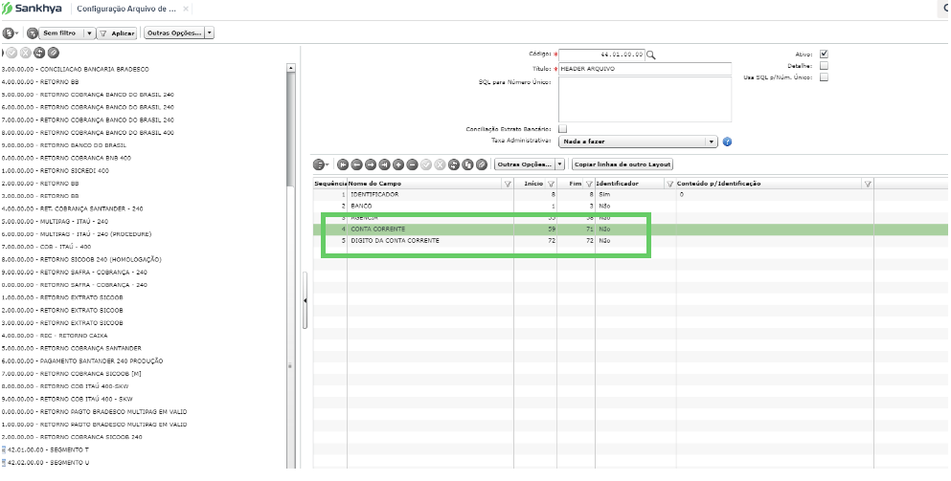Refresh the layout list via left panel icon
The image size is (951, 481).
point(40,53)
